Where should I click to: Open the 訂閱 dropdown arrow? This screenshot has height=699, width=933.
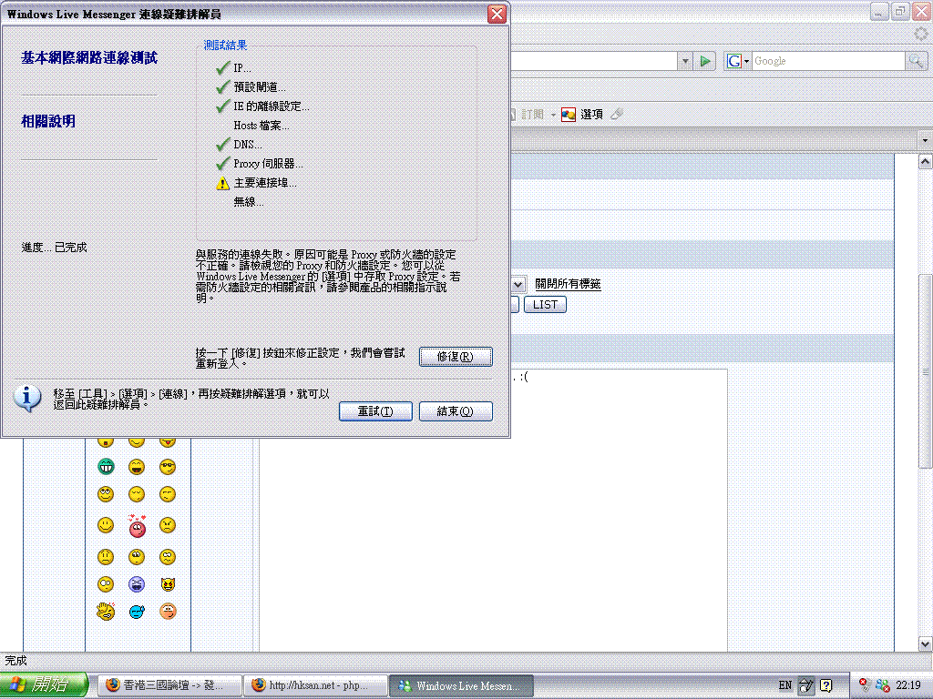(553, 114)
